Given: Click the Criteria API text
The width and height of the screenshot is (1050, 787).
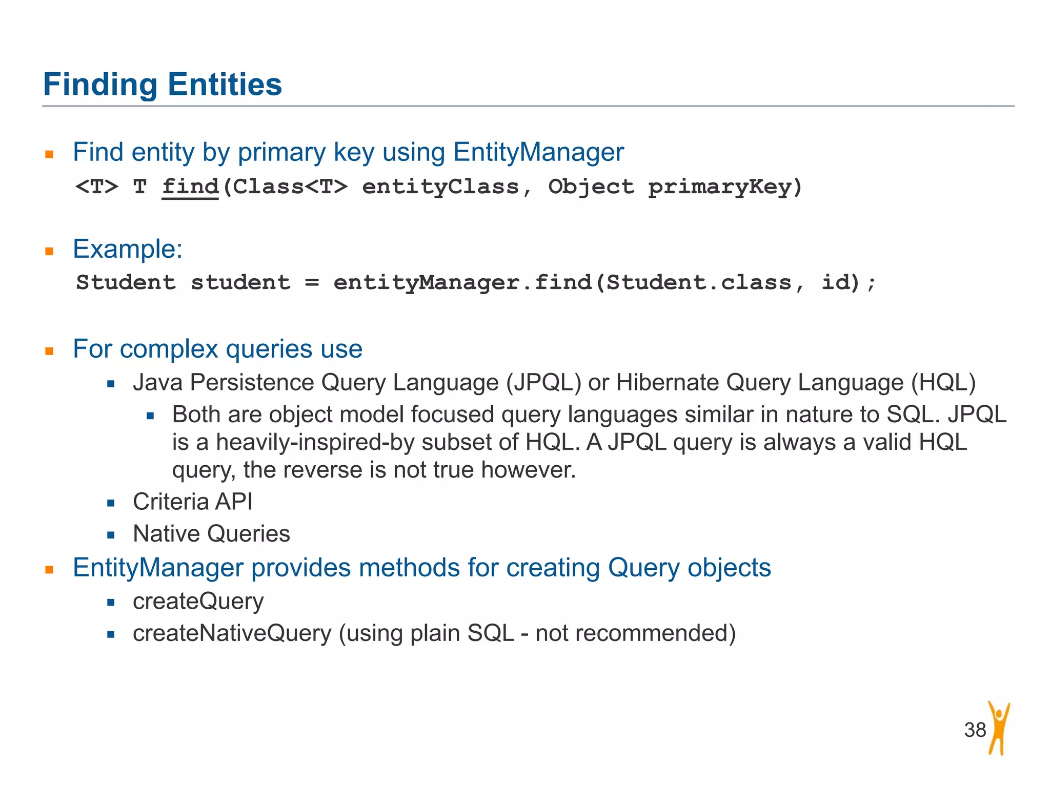Looking at the screenshot, I should [x=192, y=502].
